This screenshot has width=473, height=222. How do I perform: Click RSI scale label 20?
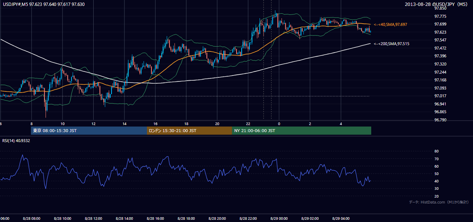436,196
